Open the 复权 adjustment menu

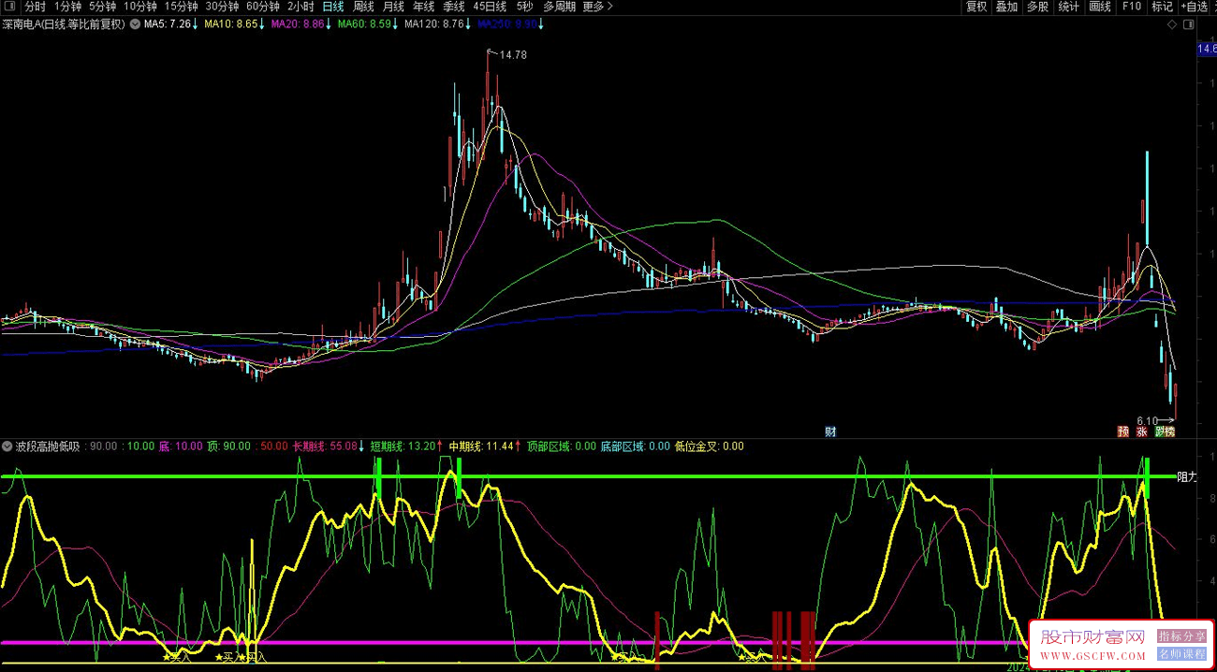tap(976, 7)
